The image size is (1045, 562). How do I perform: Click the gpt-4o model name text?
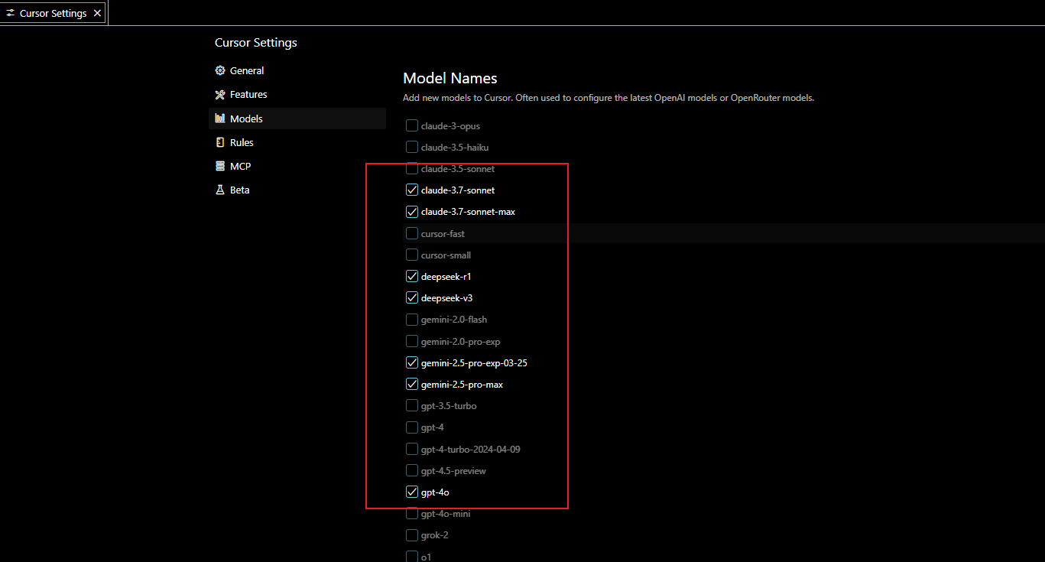click(x=435, y=492)
